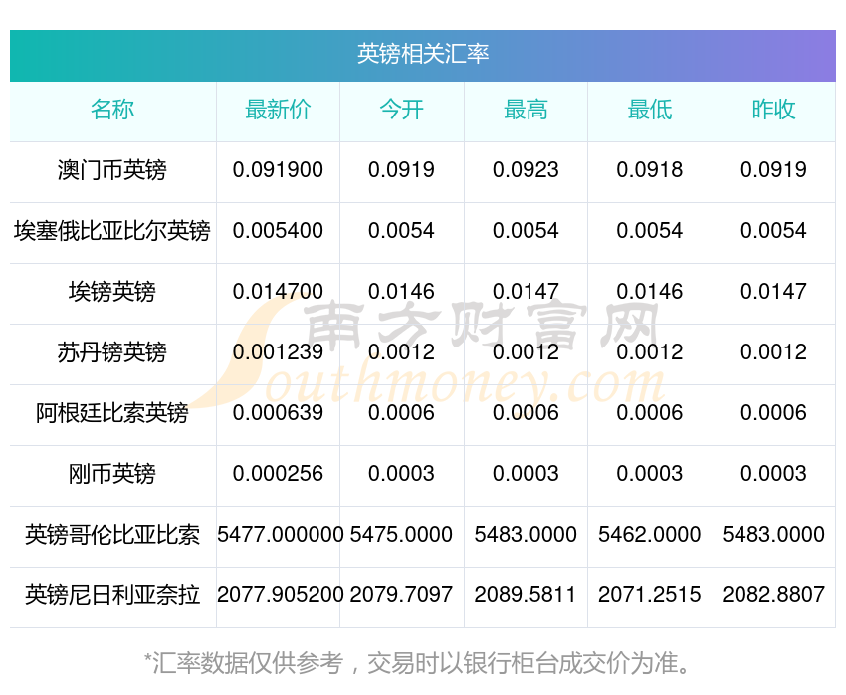The width and height of the screenshot is (846, 695).
Task: Click the value 5475.0000
Action: pyautogui.click(x=401, y=535)
